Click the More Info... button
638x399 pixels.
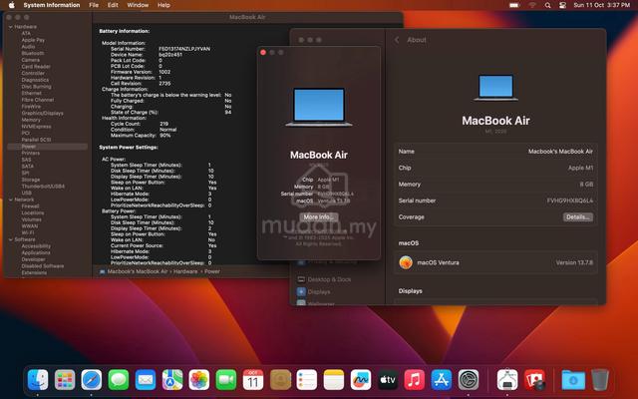point(319,217)
